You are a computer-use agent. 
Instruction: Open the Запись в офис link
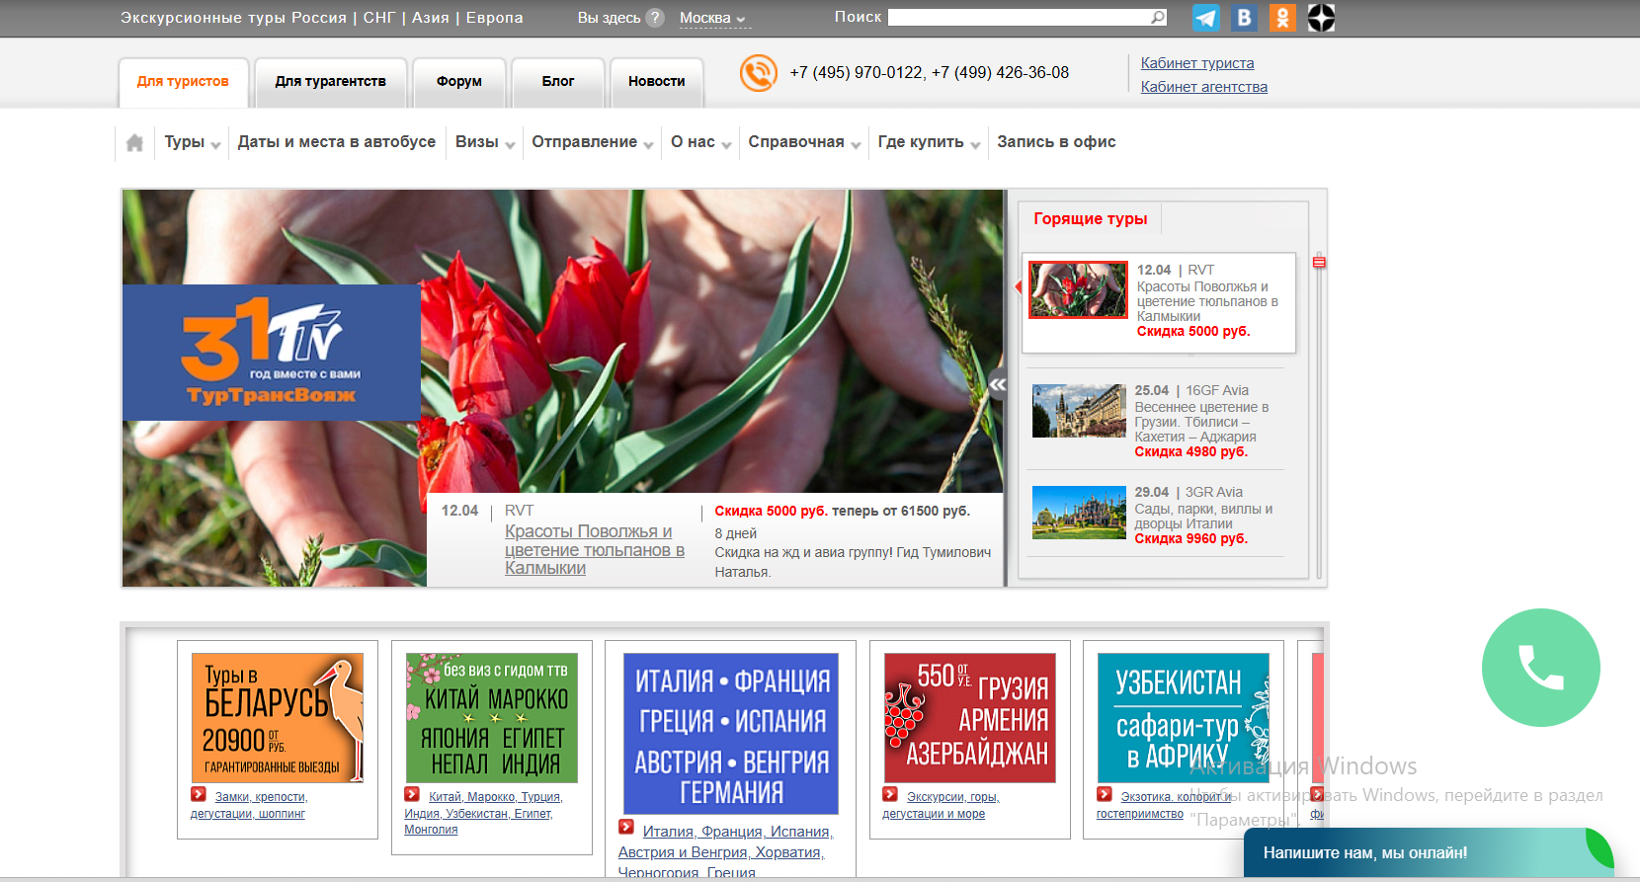click(x=1056, y=142)
